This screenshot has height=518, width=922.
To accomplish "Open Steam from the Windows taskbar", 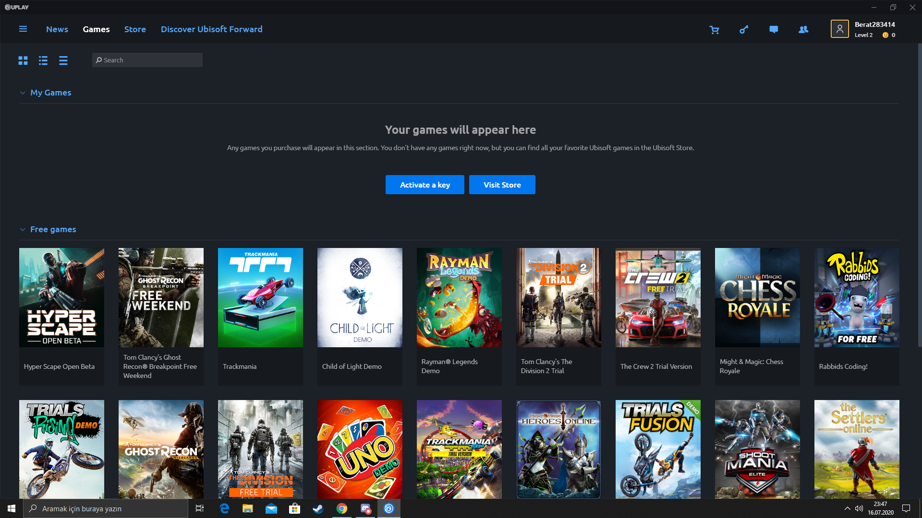I will (x=318, y=508).
